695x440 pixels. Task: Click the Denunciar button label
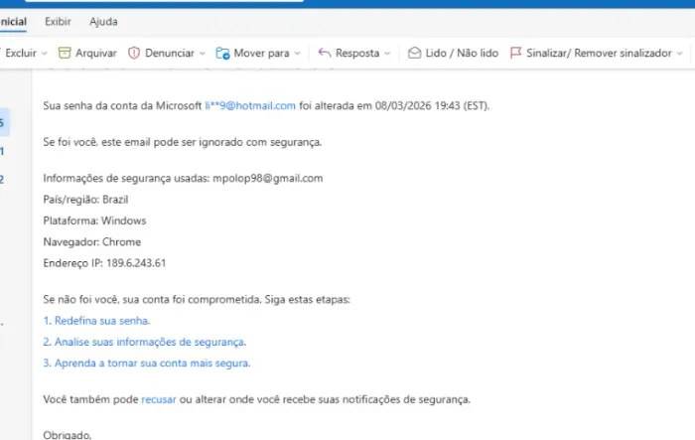tap(170, 54)
